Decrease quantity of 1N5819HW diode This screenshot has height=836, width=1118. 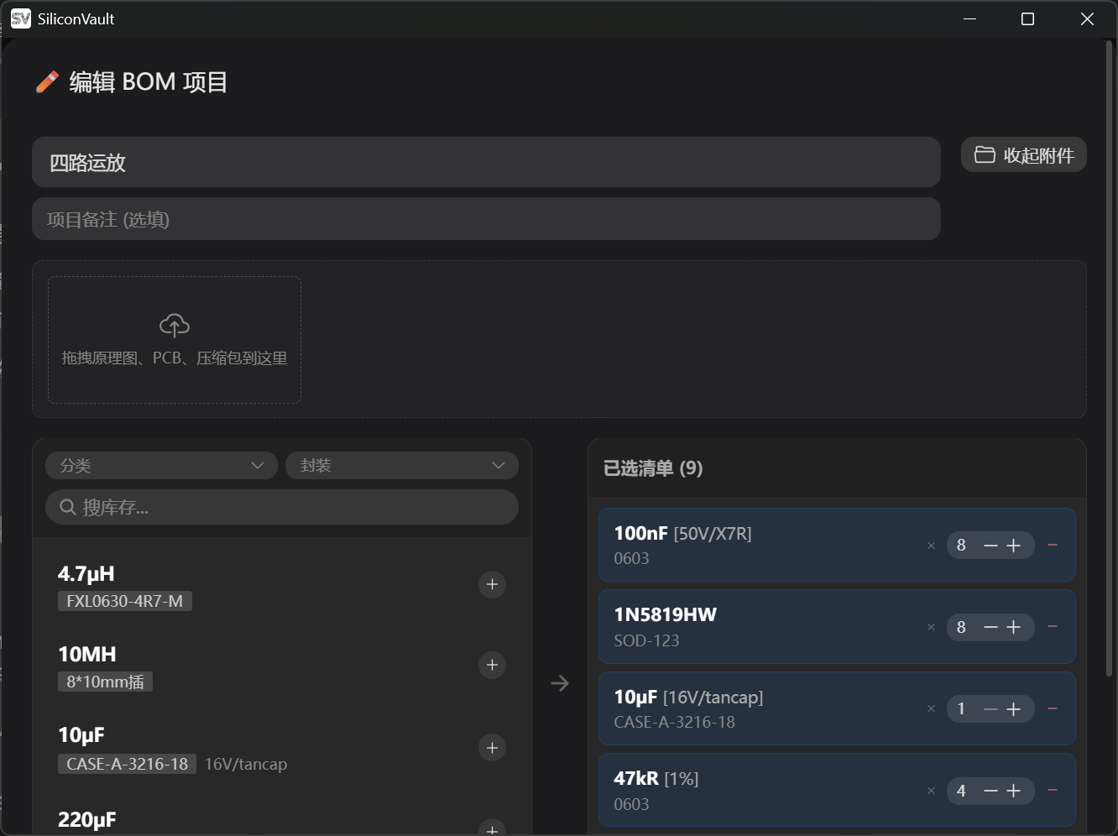click(990, 627)
